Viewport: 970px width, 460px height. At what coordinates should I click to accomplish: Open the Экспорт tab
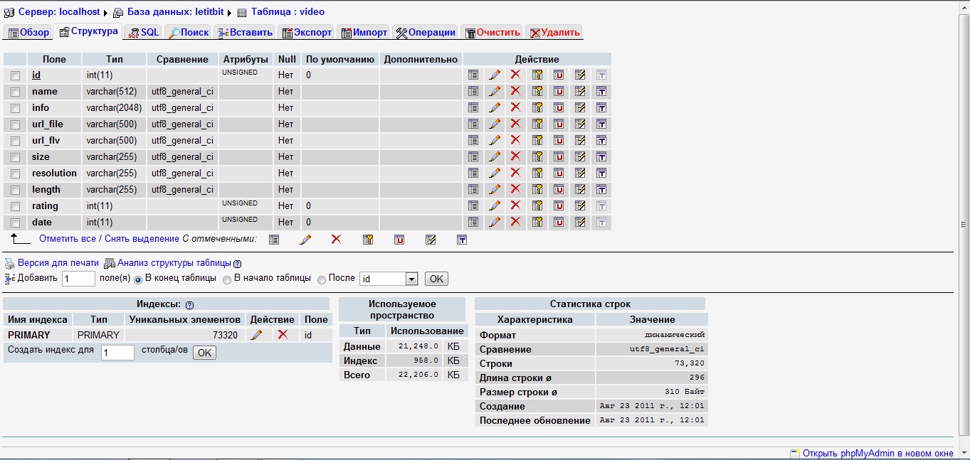click(306, 32)
